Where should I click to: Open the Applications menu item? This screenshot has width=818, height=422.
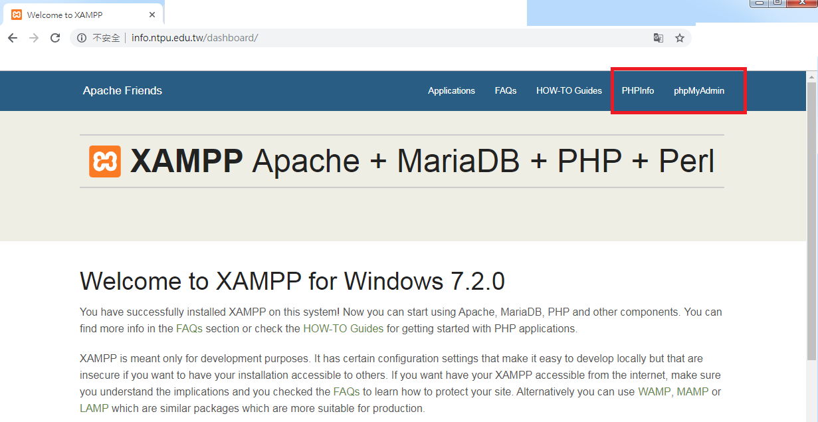[451, 91]
